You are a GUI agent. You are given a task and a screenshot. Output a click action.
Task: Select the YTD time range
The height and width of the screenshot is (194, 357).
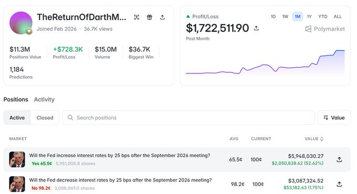coord(323,17)
